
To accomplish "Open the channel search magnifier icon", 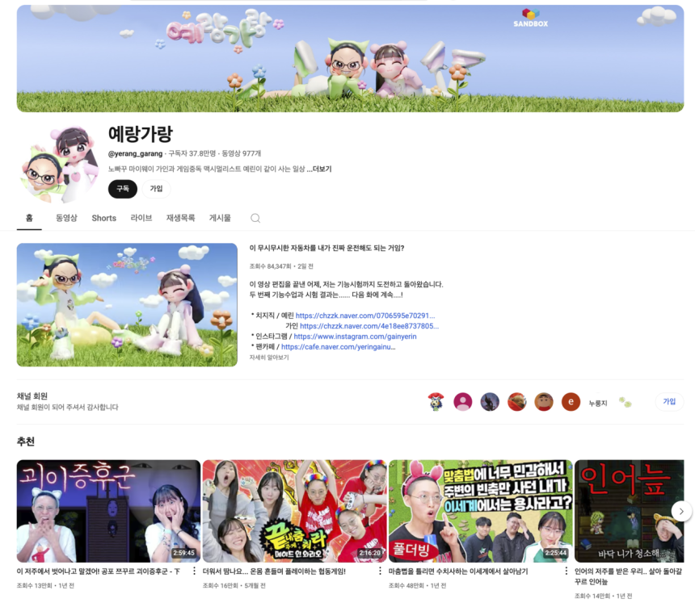I will pyautogui.click(x=255, y=218).
